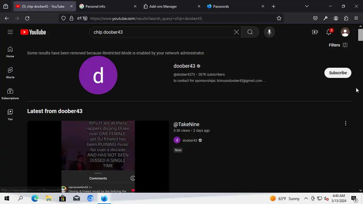Bookmark this page with star
Image resolution: width=363 pixels, height=204 pixels.
pos(279,18)
